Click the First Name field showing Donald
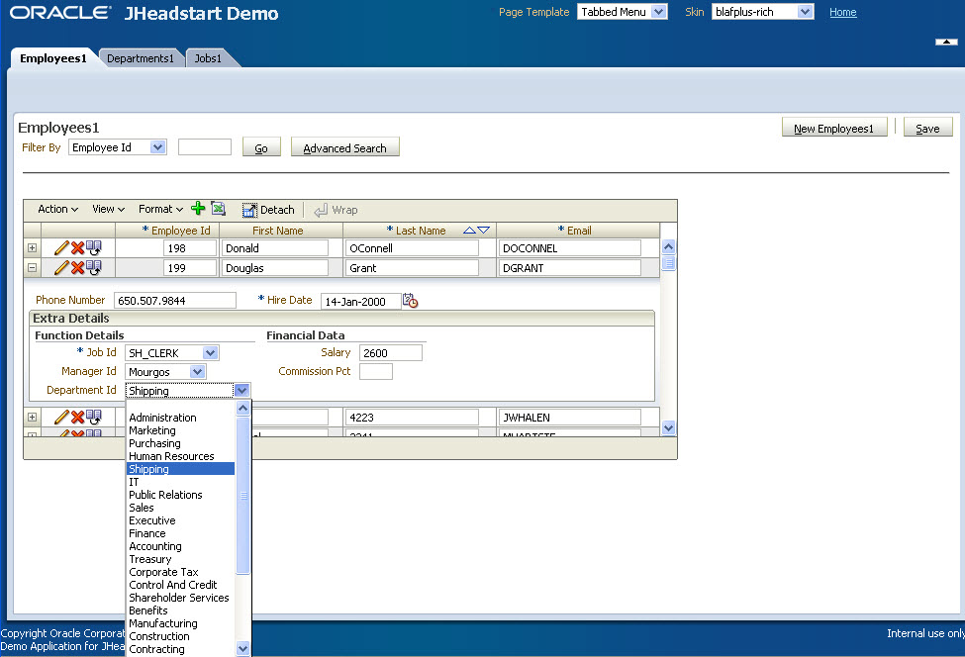 point(275,248)
